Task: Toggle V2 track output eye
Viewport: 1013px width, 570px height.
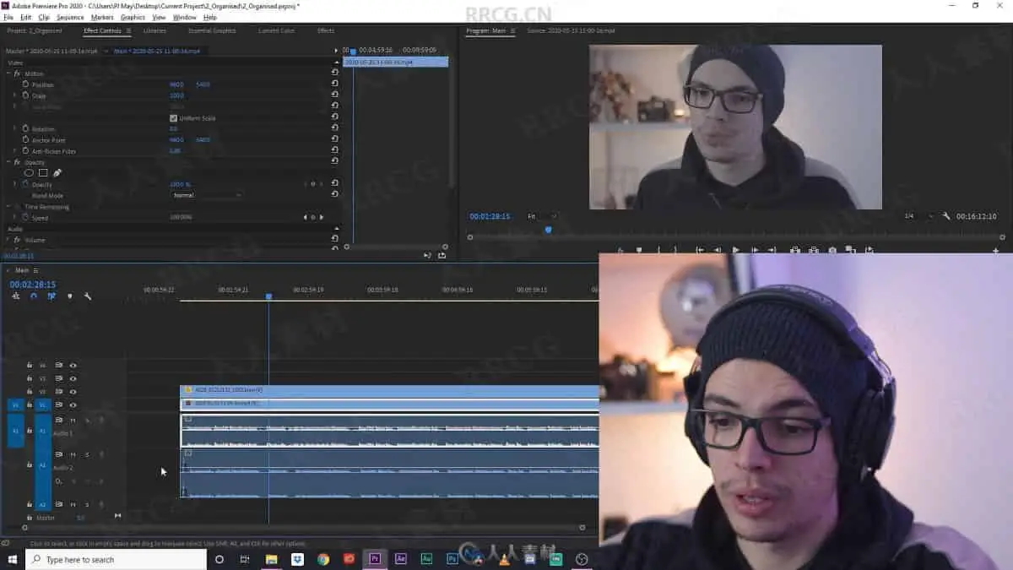Action: [x=73, y=392]
